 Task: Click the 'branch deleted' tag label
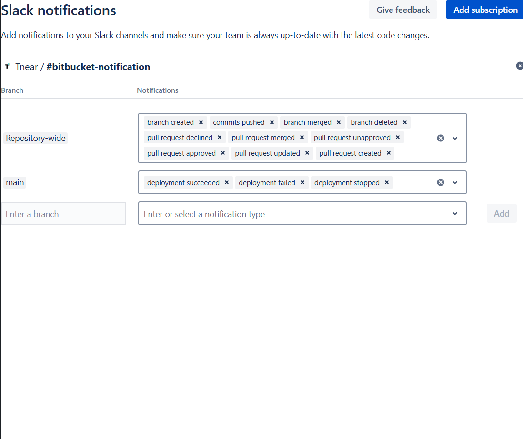coord(374,122)
